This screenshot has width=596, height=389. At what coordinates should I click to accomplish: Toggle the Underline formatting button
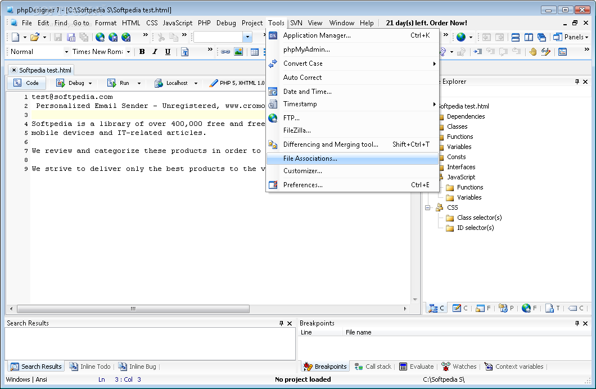point(168,52)
